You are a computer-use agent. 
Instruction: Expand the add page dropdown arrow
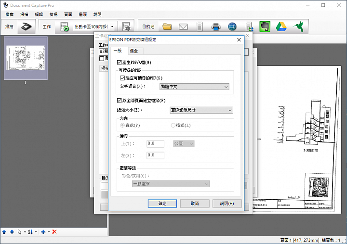pos(49,232)
